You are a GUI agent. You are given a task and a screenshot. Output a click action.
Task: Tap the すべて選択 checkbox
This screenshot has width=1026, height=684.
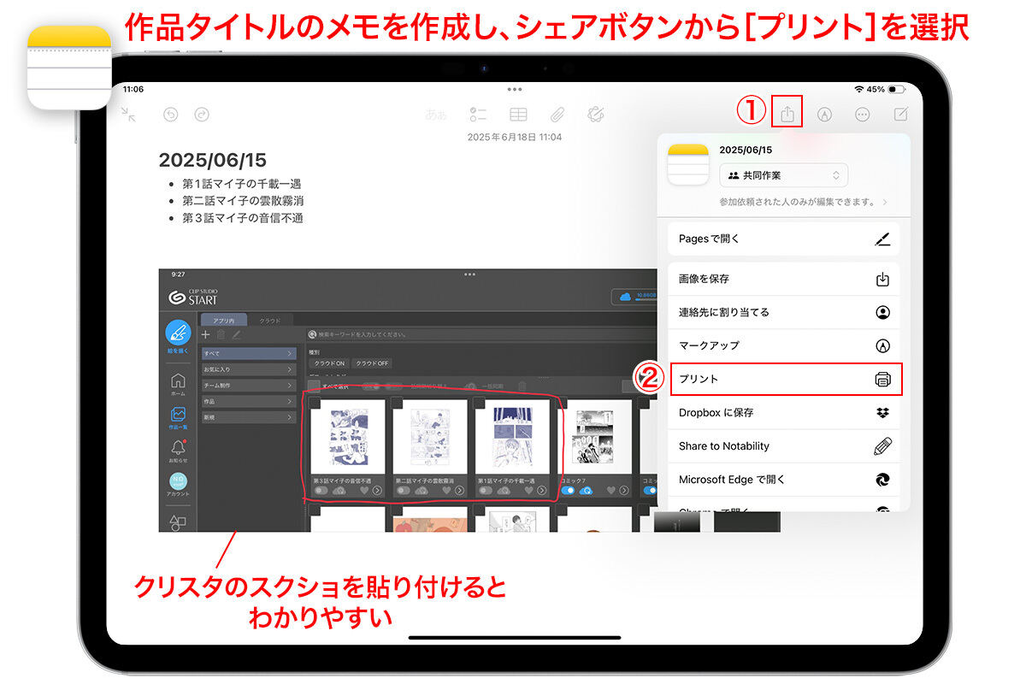click(314, 387)
